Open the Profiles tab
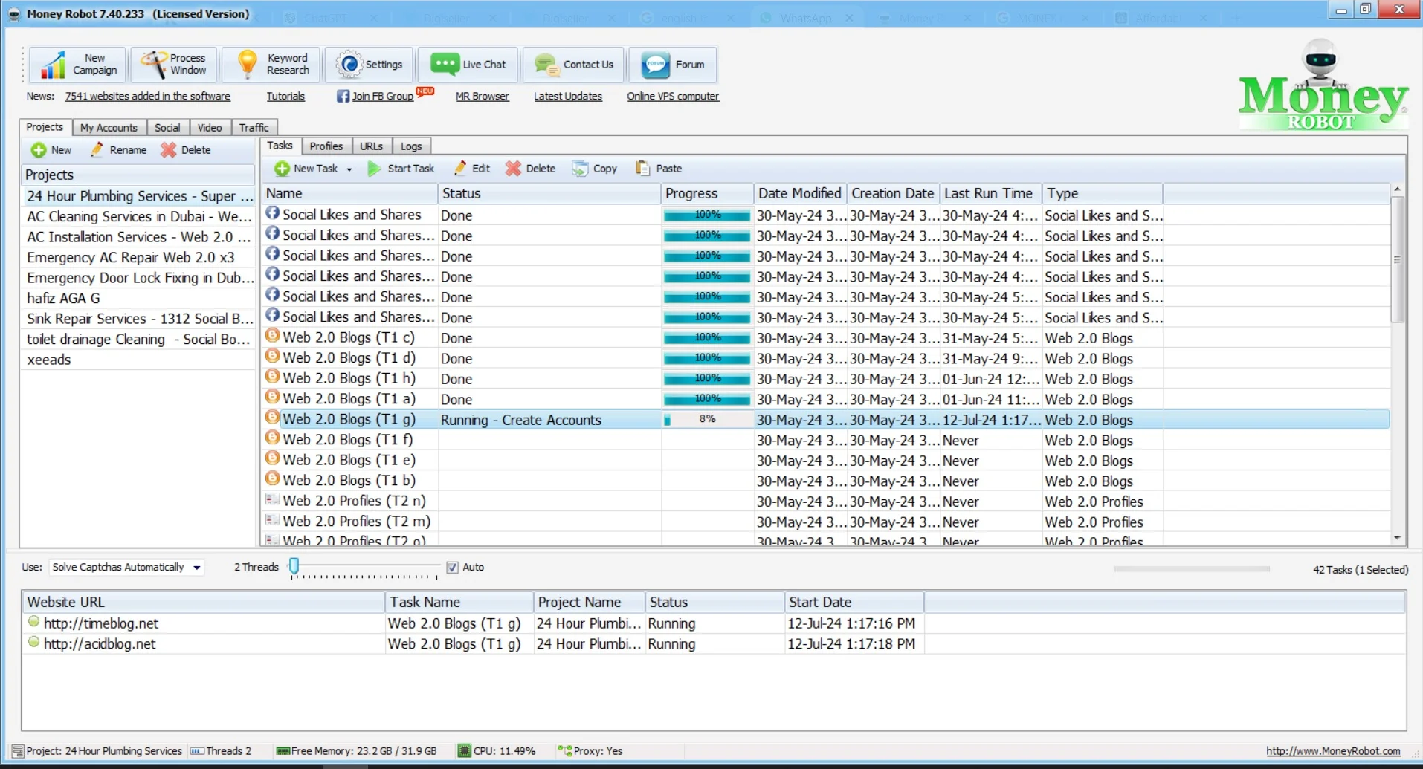Viewport: 1423px width, 769px height. (x=326, y=146)
